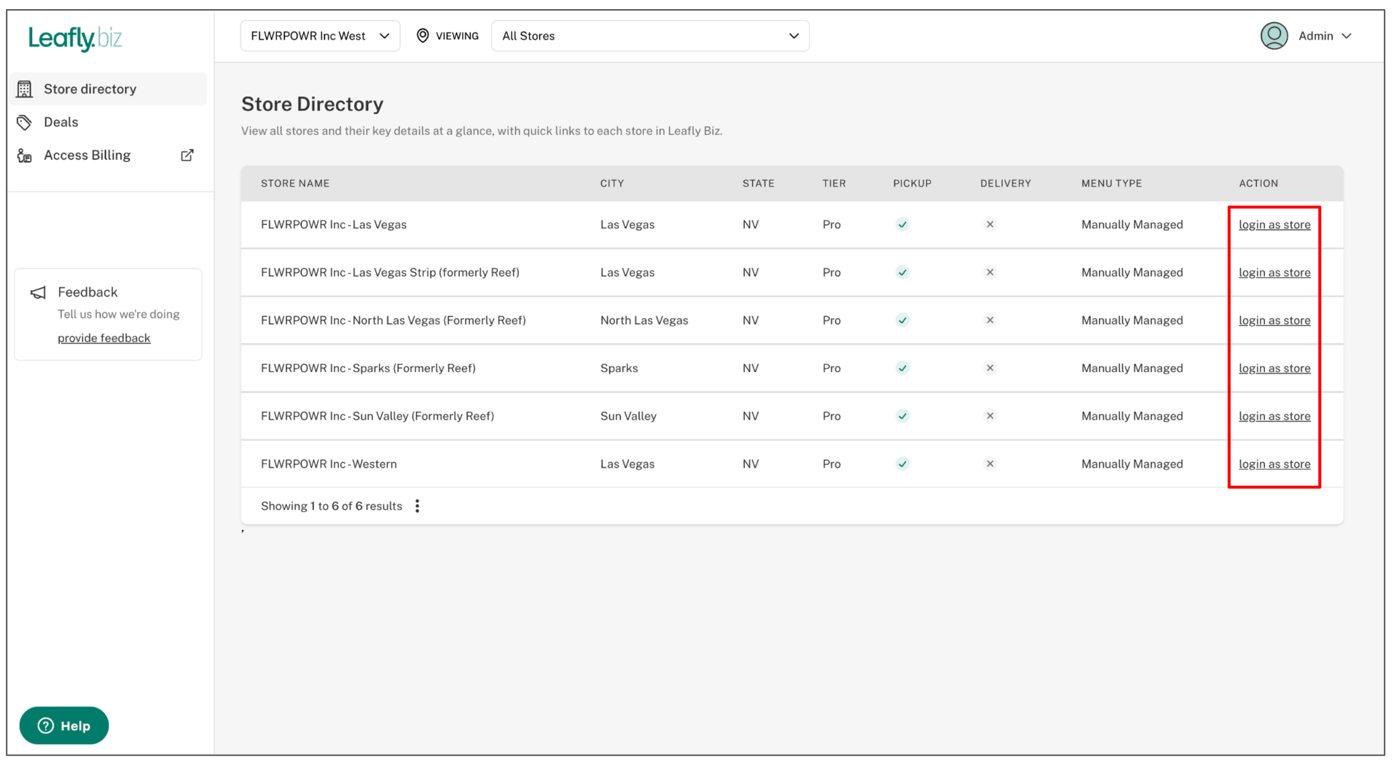This screenshot has height=767, width=1395.
Task: Click the Feedback megaphone icon
Action: 38,293
